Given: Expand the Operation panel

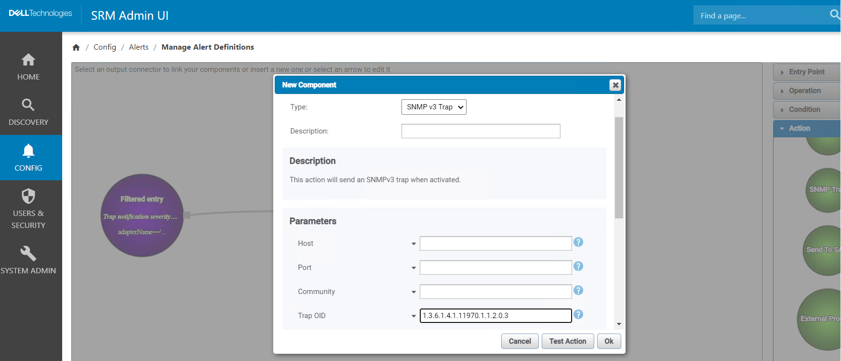Looking at the screenshot, I should [x=807, y=91].
